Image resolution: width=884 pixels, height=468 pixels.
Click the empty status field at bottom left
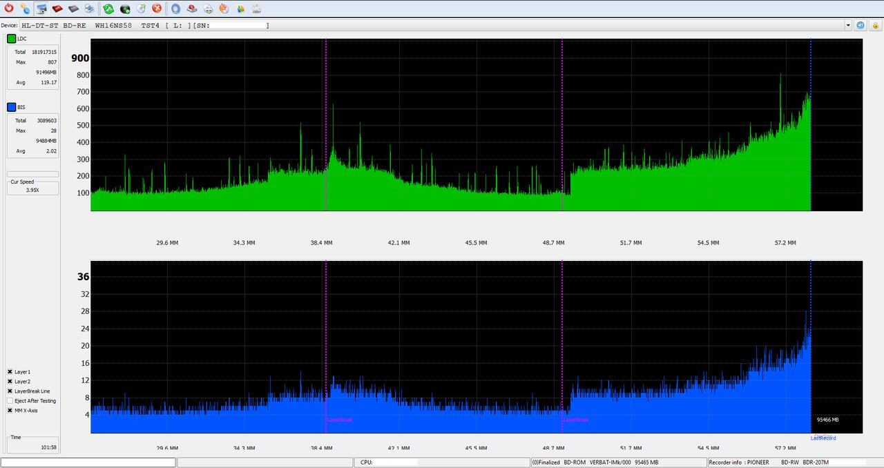[x=88, y=462]
